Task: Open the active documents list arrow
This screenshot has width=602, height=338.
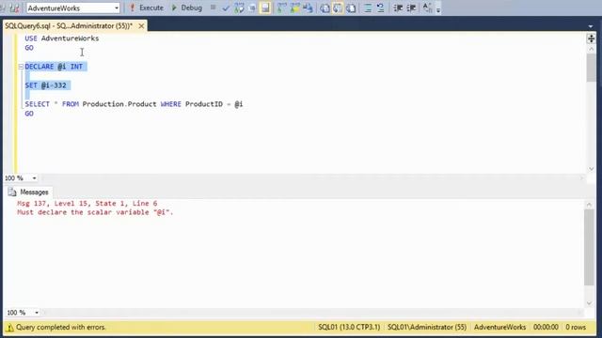Action: (591, 26)
